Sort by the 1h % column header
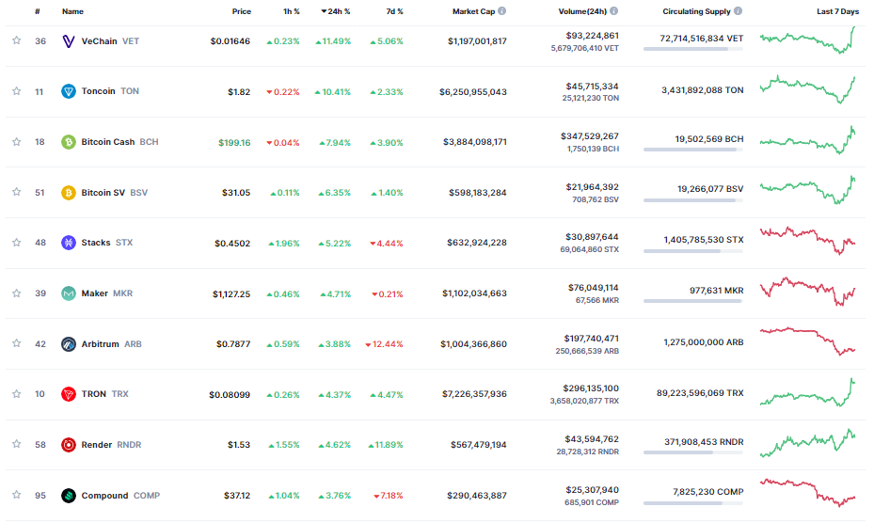The image size is (874, 523). click(292, 11)
